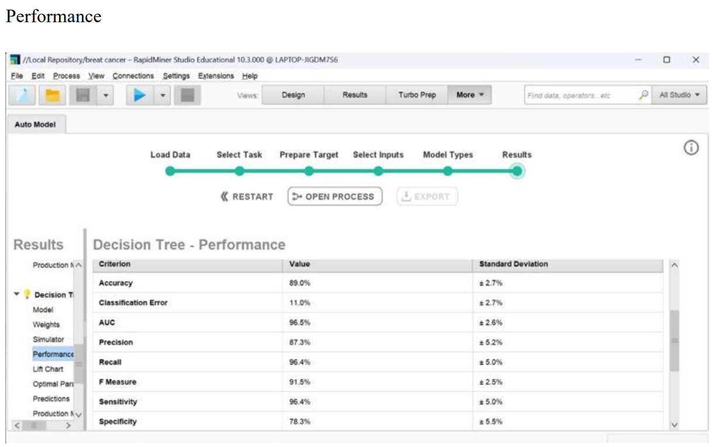Screen dimensions: 713x447
Task: Open the save options dropdown arrow
Action: pos(105,95)
